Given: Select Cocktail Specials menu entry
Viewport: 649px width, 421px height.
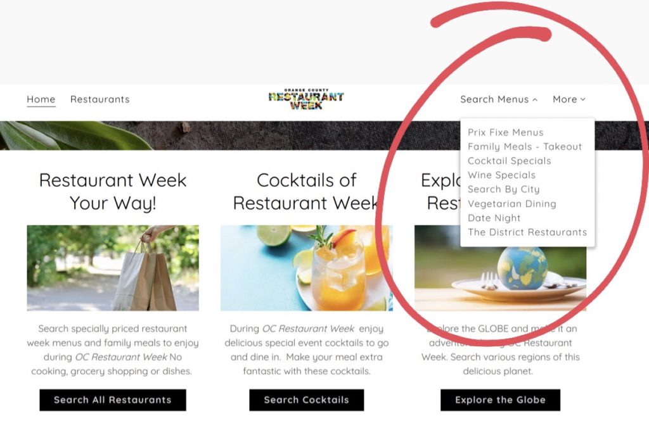Looking at the screenshot, I should click(509, 161).
